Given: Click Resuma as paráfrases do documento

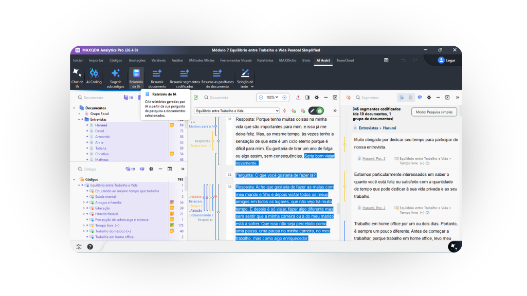Looking at the screenshot, I should click(217, 78).
